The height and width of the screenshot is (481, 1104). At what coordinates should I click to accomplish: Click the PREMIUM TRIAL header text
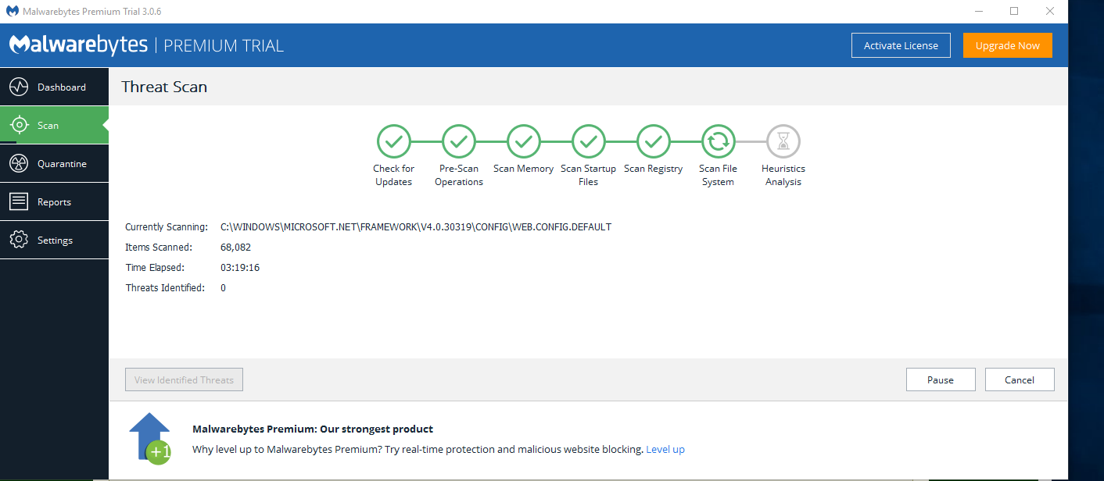[x=224, y=45]
